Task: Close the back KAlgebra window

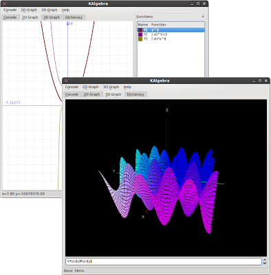Action: click(204, 3)
